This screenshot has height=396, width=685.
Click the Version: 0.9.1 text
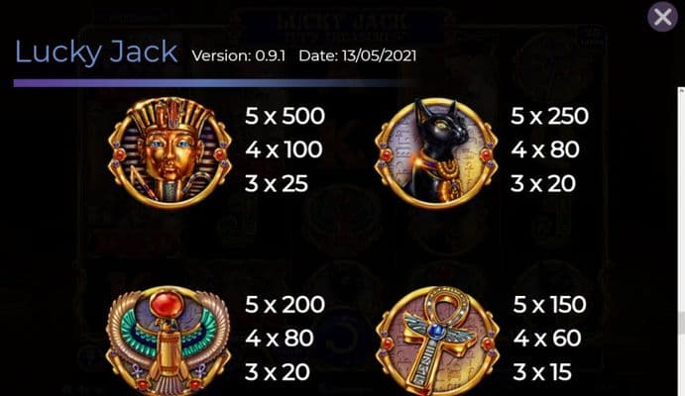pos(239,55)
